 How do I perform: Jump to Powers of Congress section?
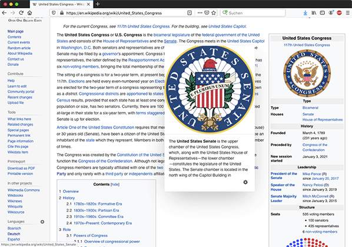[91, 236]
